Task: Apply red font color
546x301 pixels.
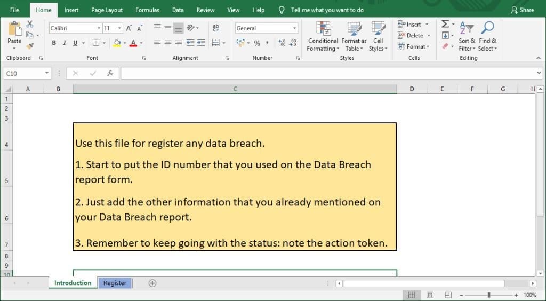Action: point(133,43)
